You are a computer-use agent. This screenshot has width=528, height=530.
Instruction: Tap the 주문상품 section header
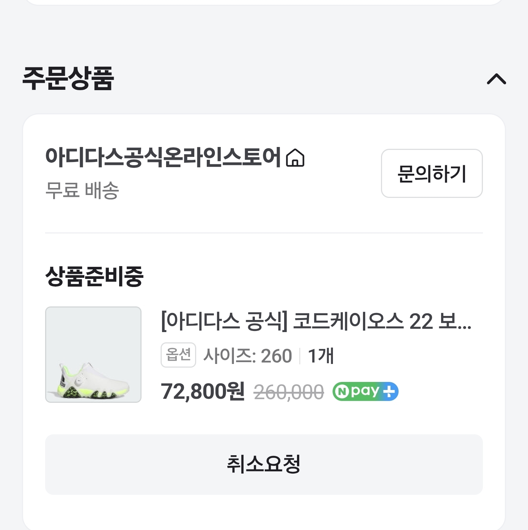68,78
